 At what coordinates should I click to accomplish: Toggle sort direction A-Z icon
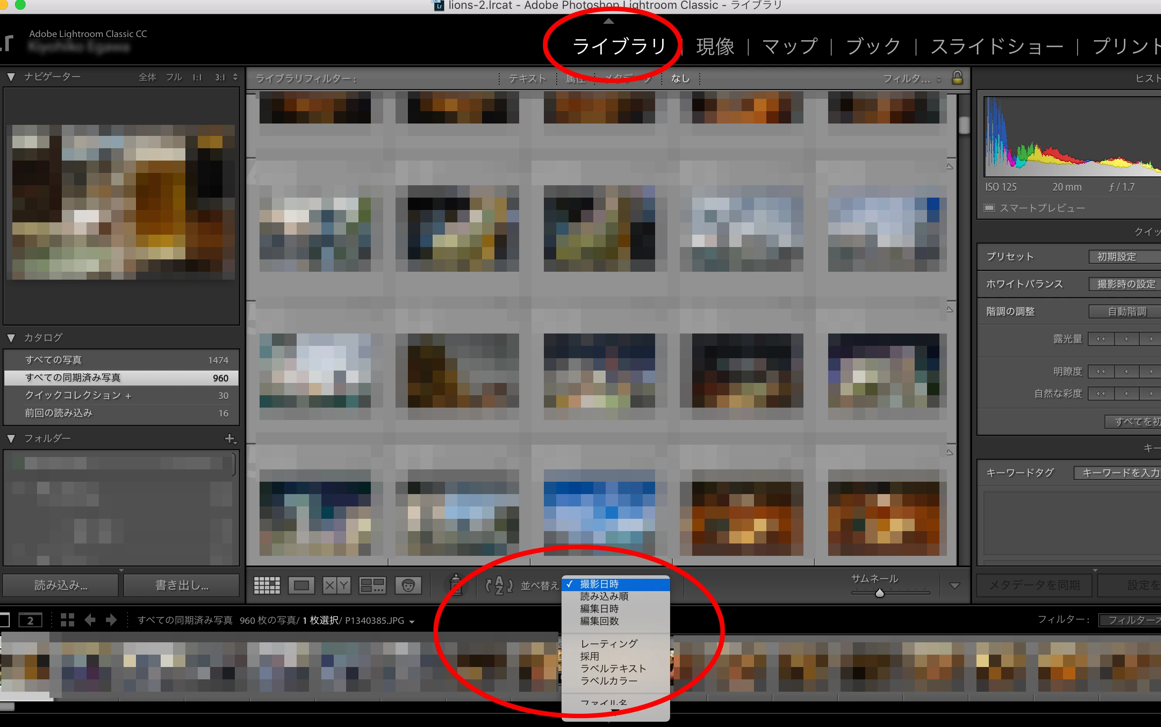click(x=499, y=585)
